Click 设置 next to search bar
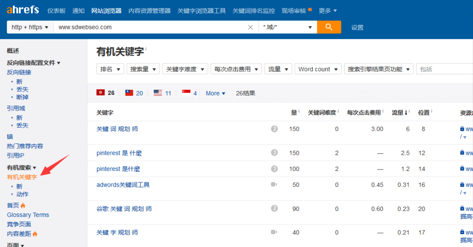The width and height of the screenshot is (473, 247). (x=357, y=28)
